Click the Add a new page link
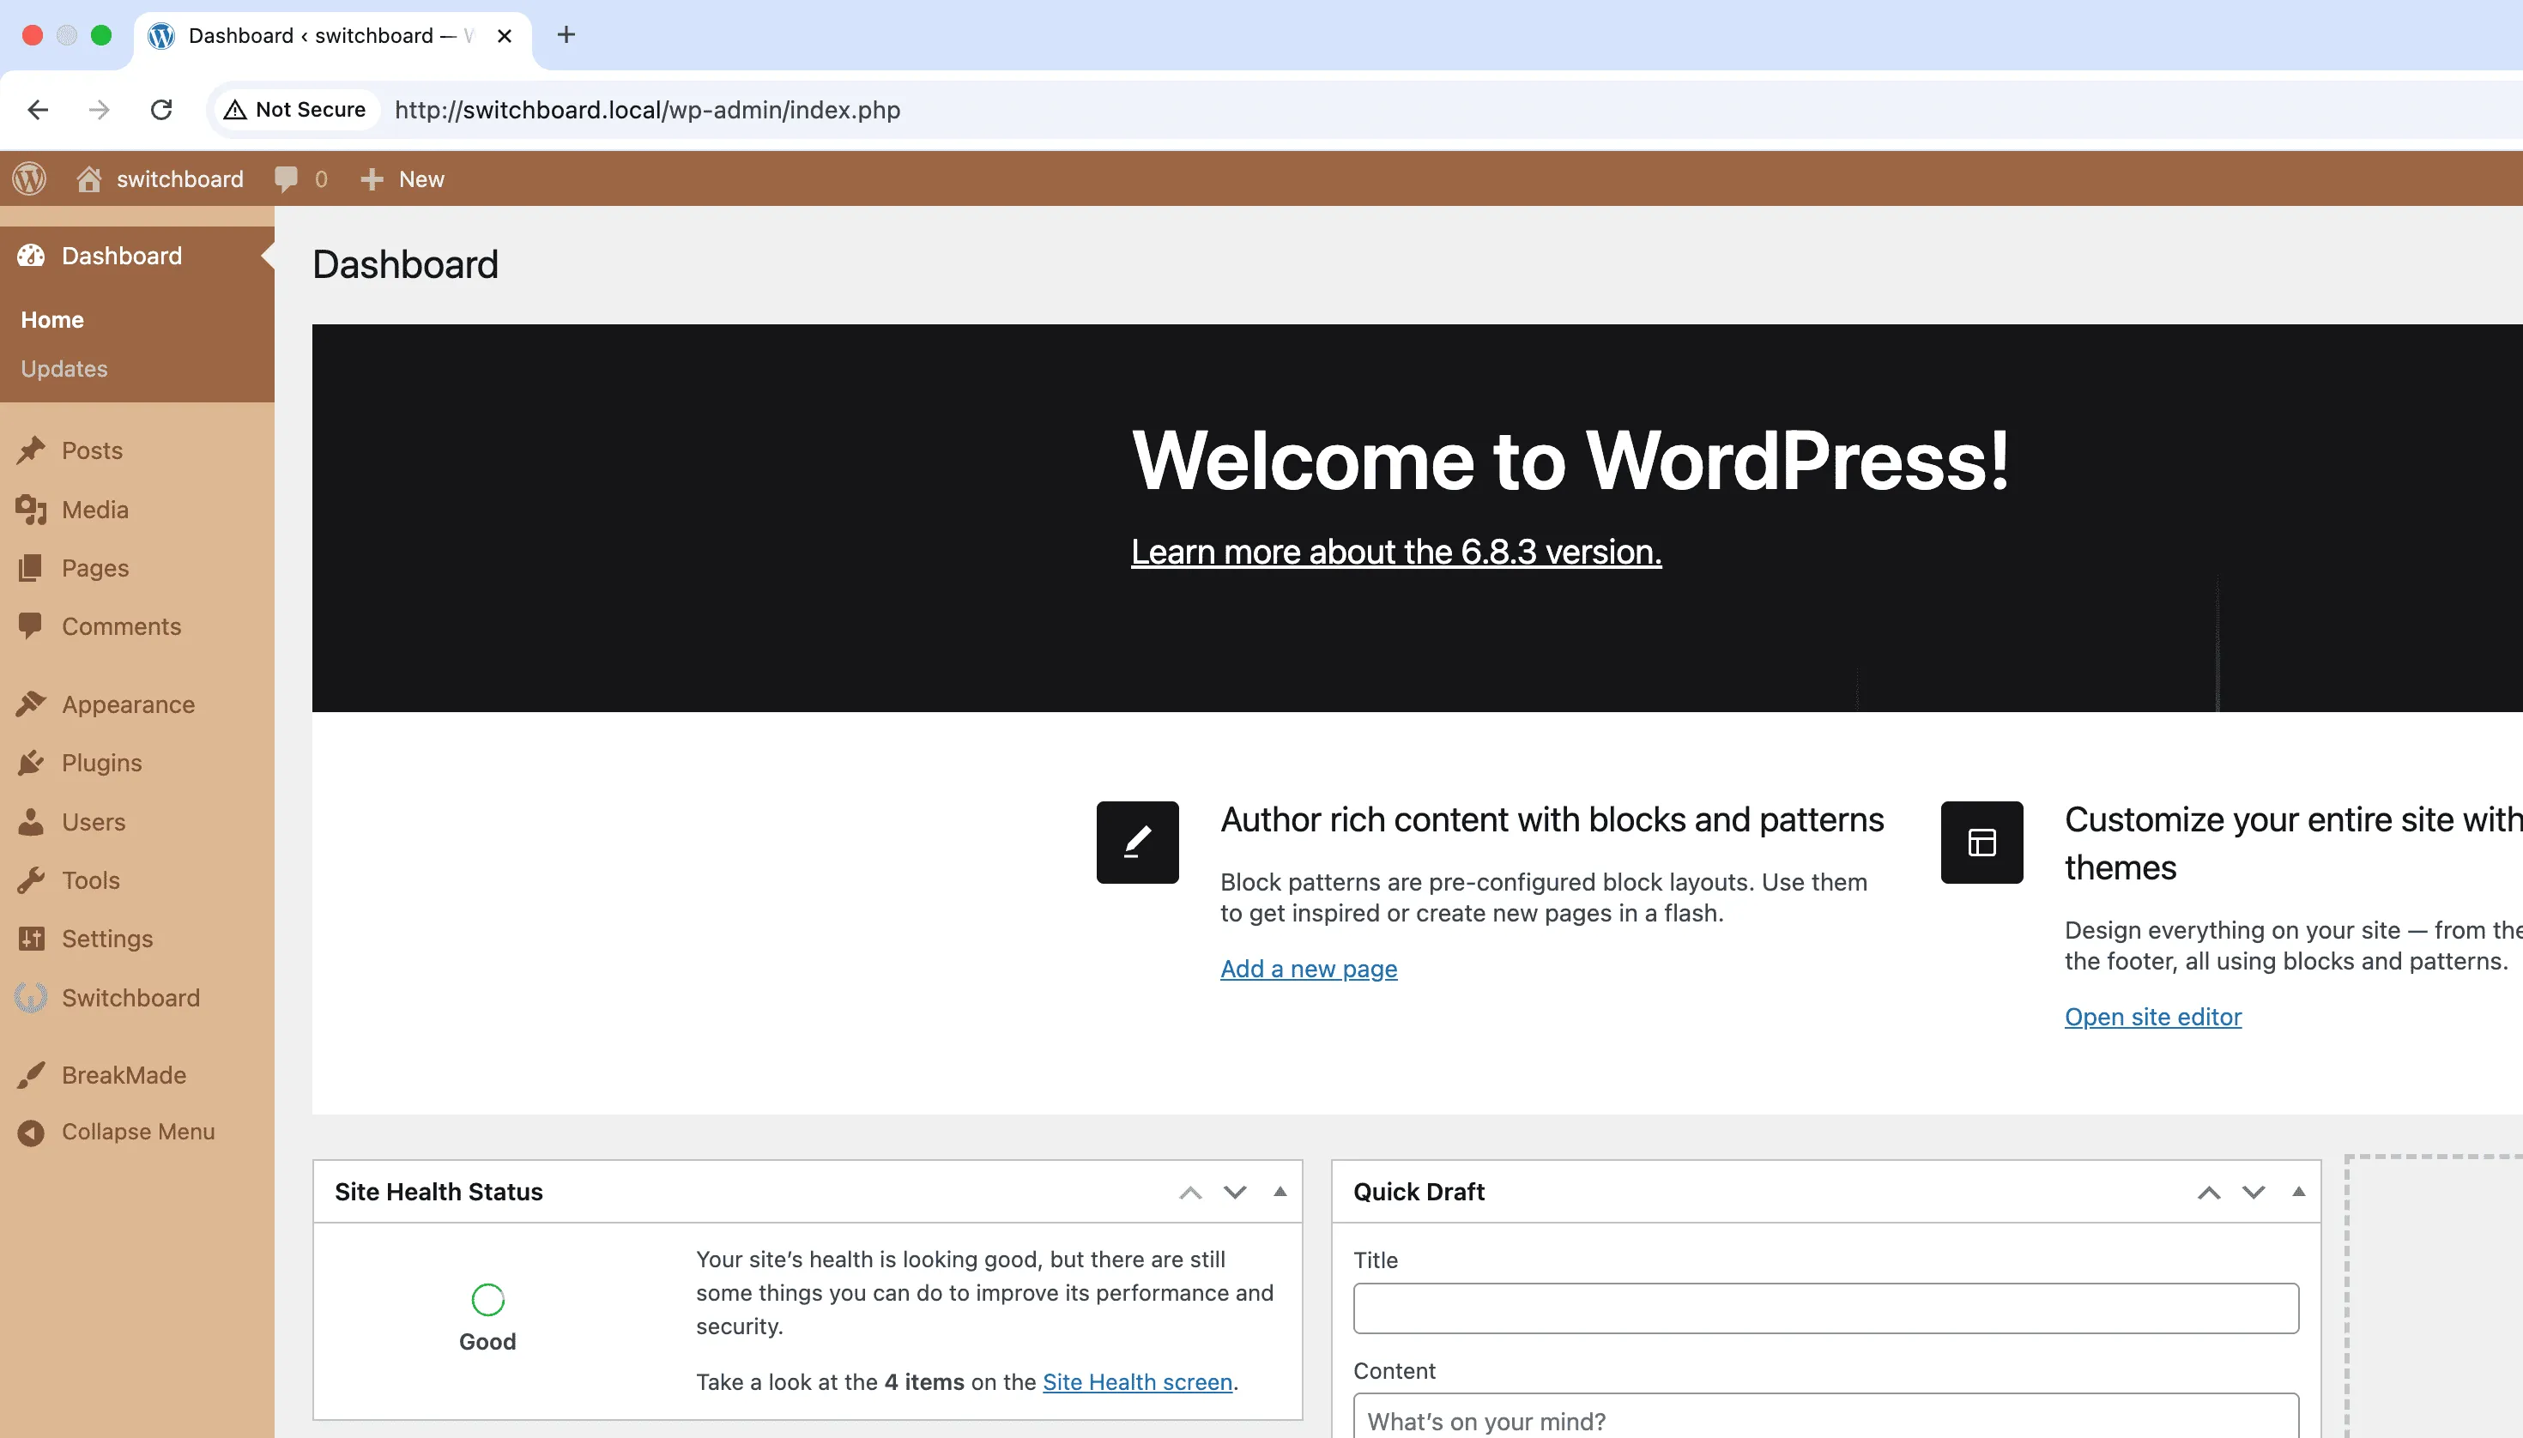Screen dimensions: 2523x1438 (x=1308, y=969)
